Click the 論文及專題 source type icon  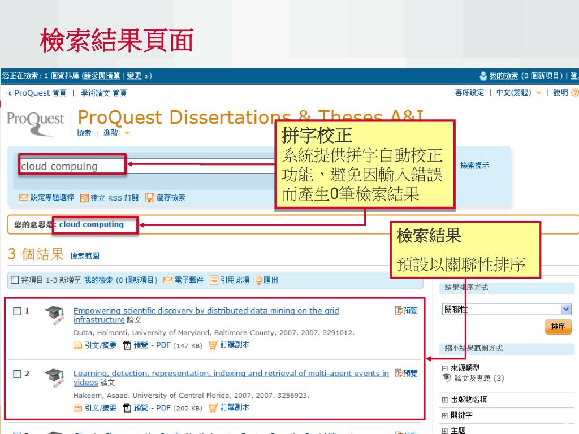click(x=447, y=377)
